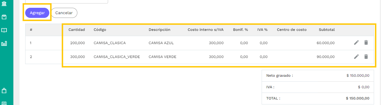The height and width of the screenshot is (105, 381).
Task: Edit the CAMISA AZUL row with pencil icon
Action: pos(356,43)
